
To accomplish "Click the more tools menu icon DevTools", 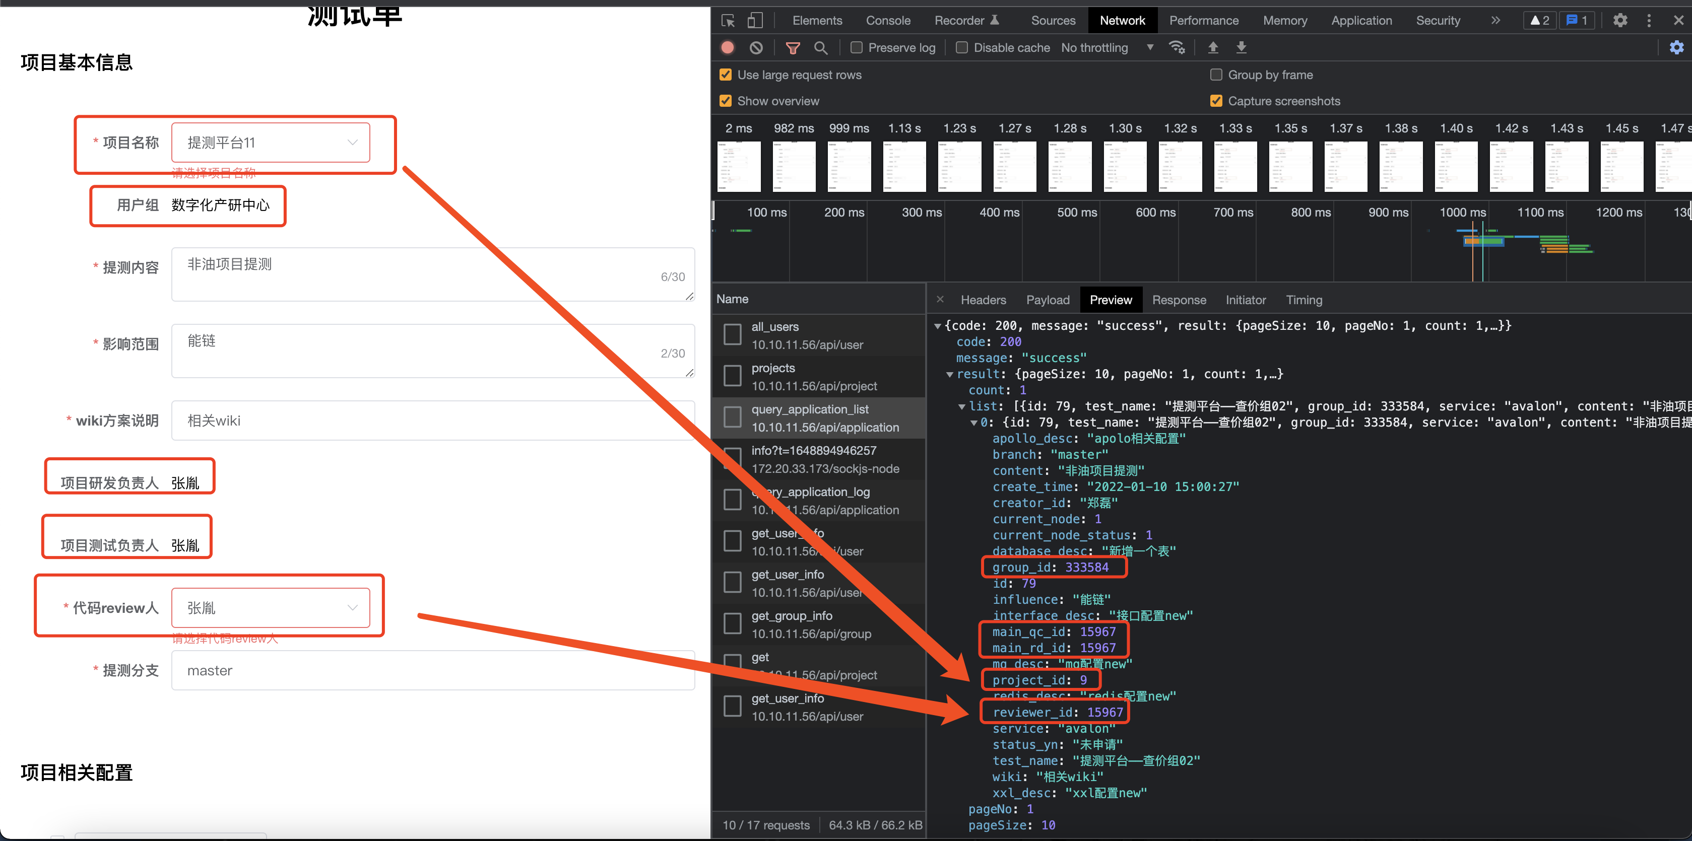I will pyautogui.click(x=1648, y=21).
